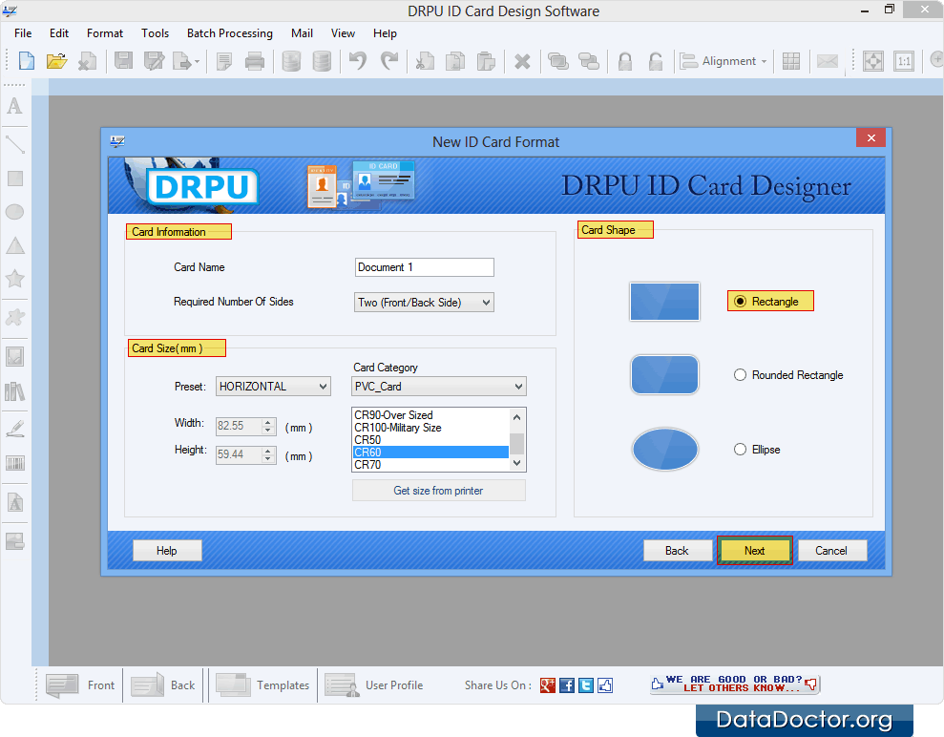Viewport: 944px width, 737px height.
Task: Click the Mail envelope toolbar icon
Action: pyautogui.click(x=828, y=61)
